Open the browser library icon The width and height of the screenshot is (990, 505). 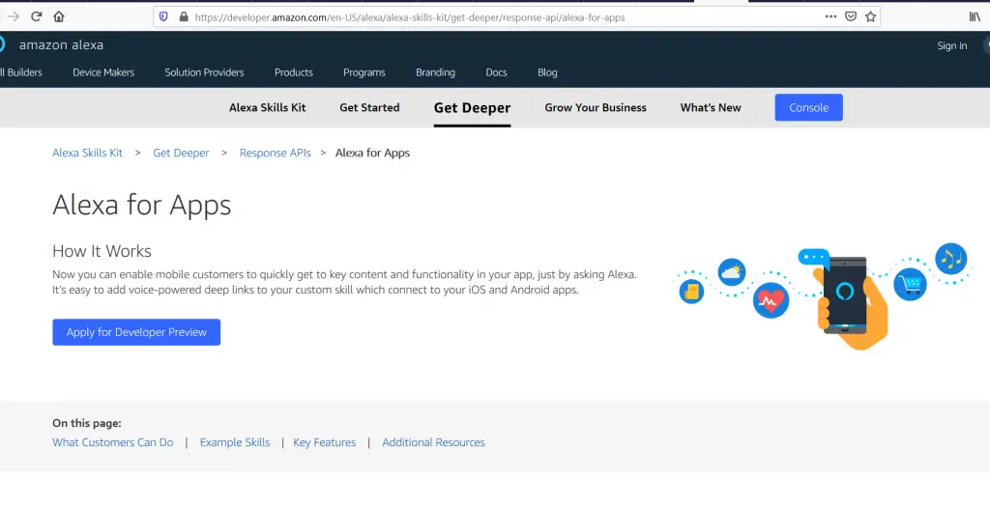pos(975,17)
